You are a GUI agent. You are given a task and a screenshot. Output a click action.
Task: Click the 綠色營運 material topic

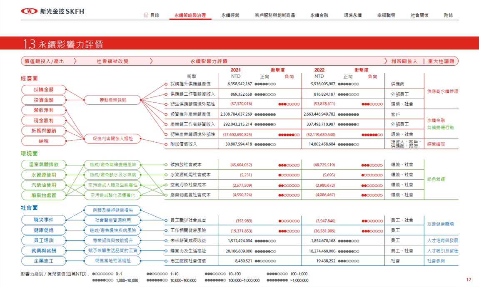436,179
